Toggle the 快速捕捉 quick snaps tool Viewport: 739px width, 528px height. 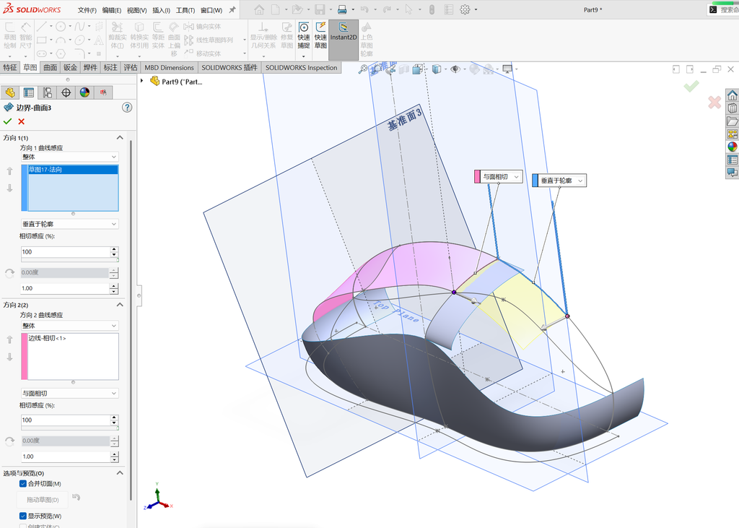point(304,35)
